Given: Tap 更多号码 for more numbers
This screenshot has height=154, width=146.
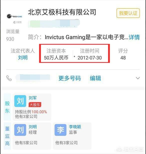Looking at the screenshot, I should tap(70, 78).
